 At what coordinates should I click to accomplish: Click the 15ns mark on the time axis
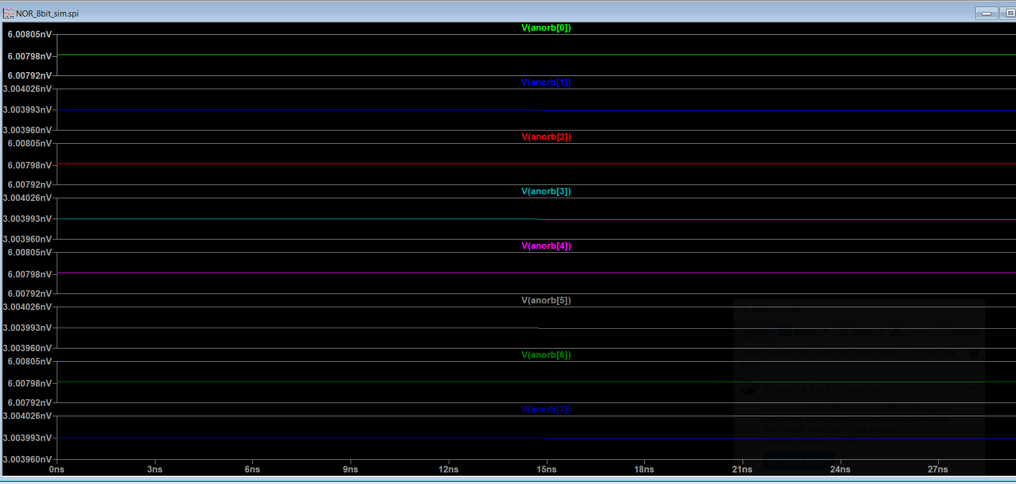(x=546, y=470)
